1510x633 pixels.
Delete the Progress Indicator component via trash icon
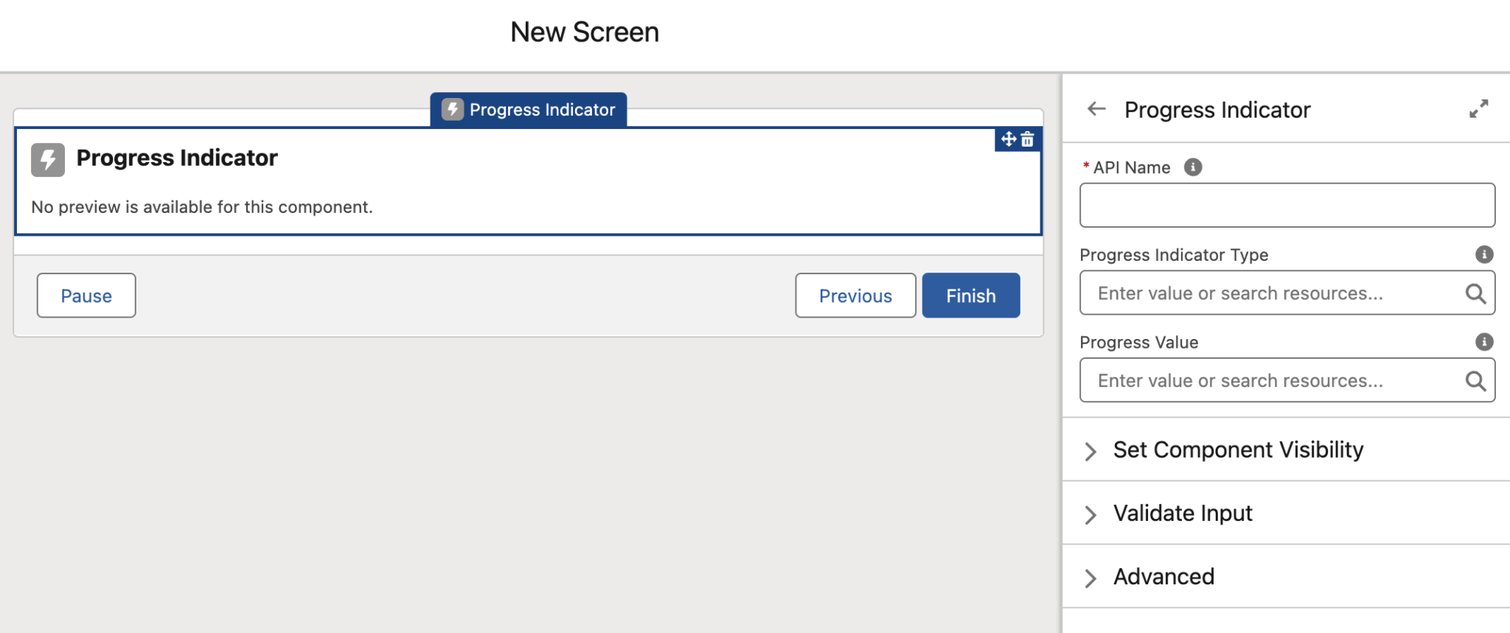tap(1028, 139)
